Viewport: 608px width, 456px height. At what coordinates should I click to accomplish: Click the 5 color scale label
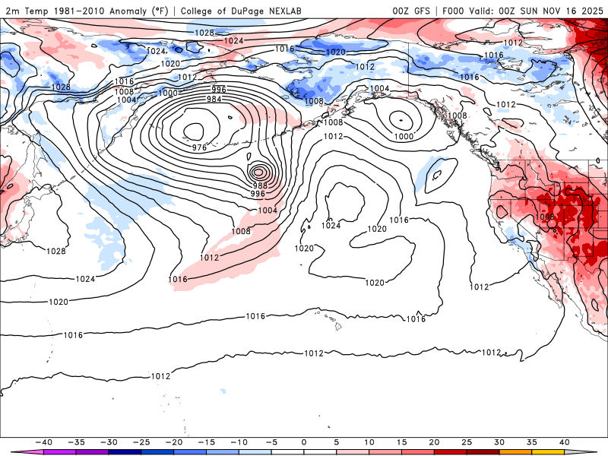pyautogui.click(x=337, y=442)
